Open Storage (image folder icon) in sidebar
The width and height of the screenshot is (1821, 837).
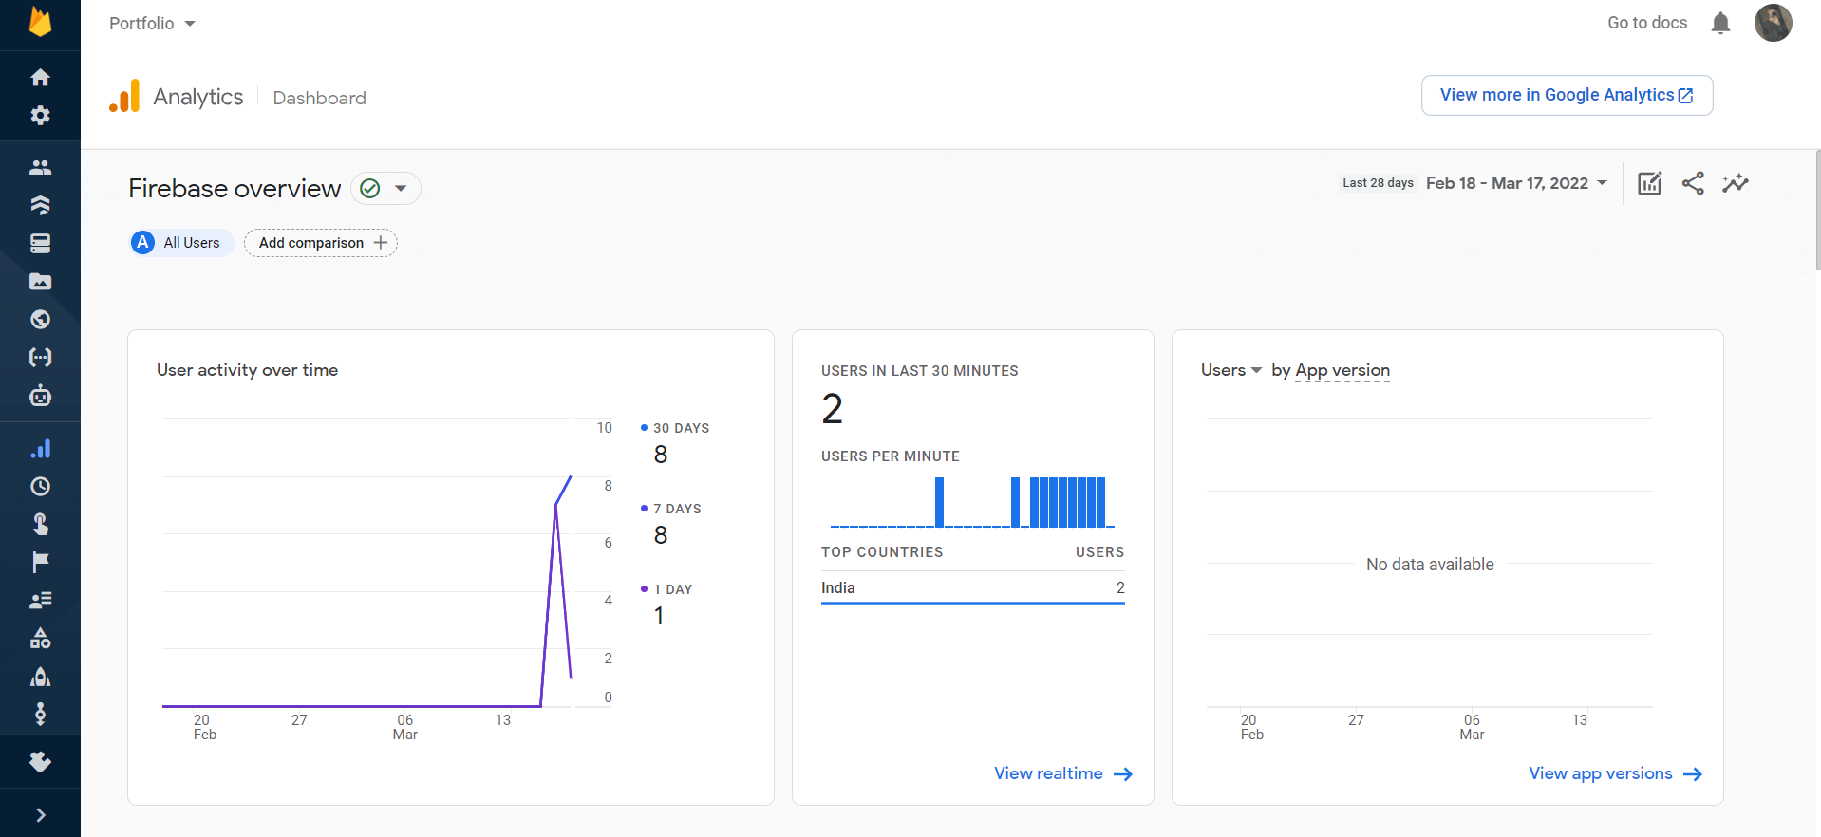(x=40, y=281)
